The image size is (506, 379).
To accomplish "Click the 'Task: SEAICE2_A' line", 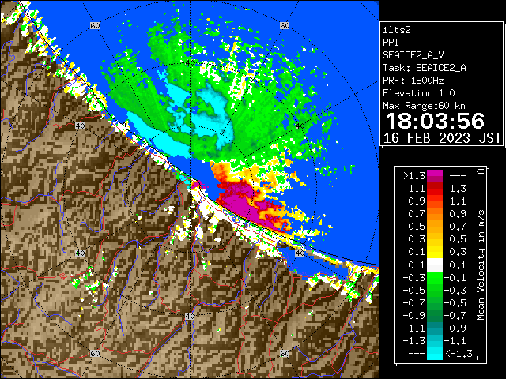I will (425, 68).
